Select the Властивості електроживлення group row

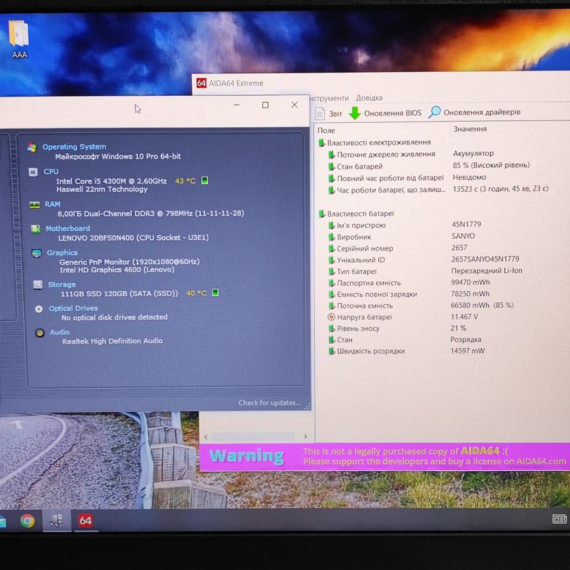(374, 142)
